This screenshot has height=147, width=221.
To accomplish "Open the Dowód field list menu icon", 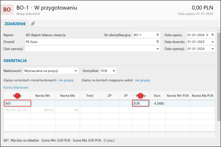I will [158, 42].
